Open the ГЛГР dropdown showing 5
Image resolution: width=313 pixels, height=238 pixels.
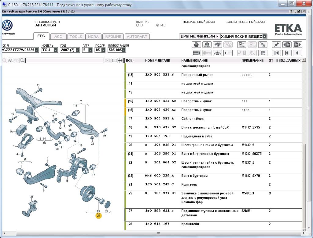pyautogui.click(x=90, y=50)
